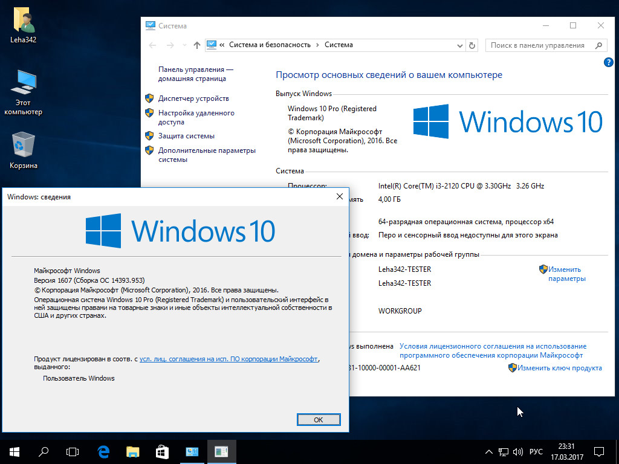Switch to the winver taskbar window

[221, 452]
